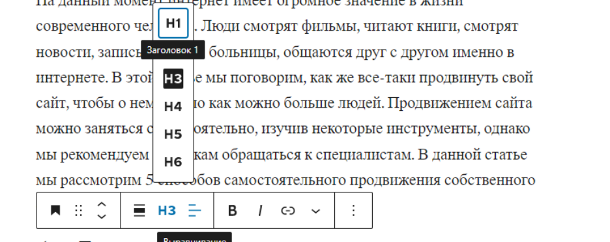Open the blue H3 heading level dropdown

pyautogui.click(x=167, y=211)
